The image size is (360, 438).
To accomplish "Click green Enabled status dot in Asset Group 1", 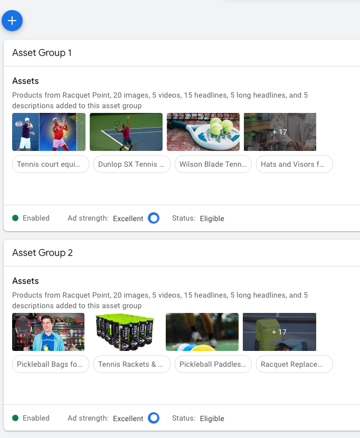I will (15, 218).
